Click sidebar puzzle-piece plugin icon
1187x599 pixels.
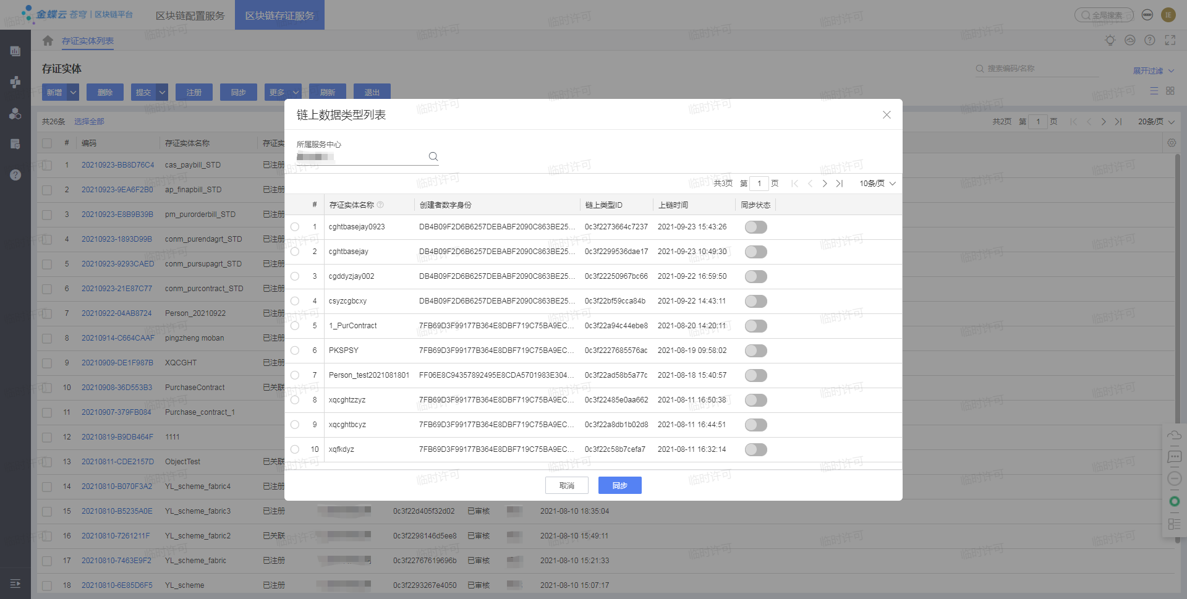(15, 82)
